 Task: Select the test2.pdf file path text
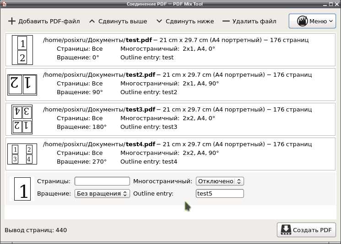[x=99, y=74]
